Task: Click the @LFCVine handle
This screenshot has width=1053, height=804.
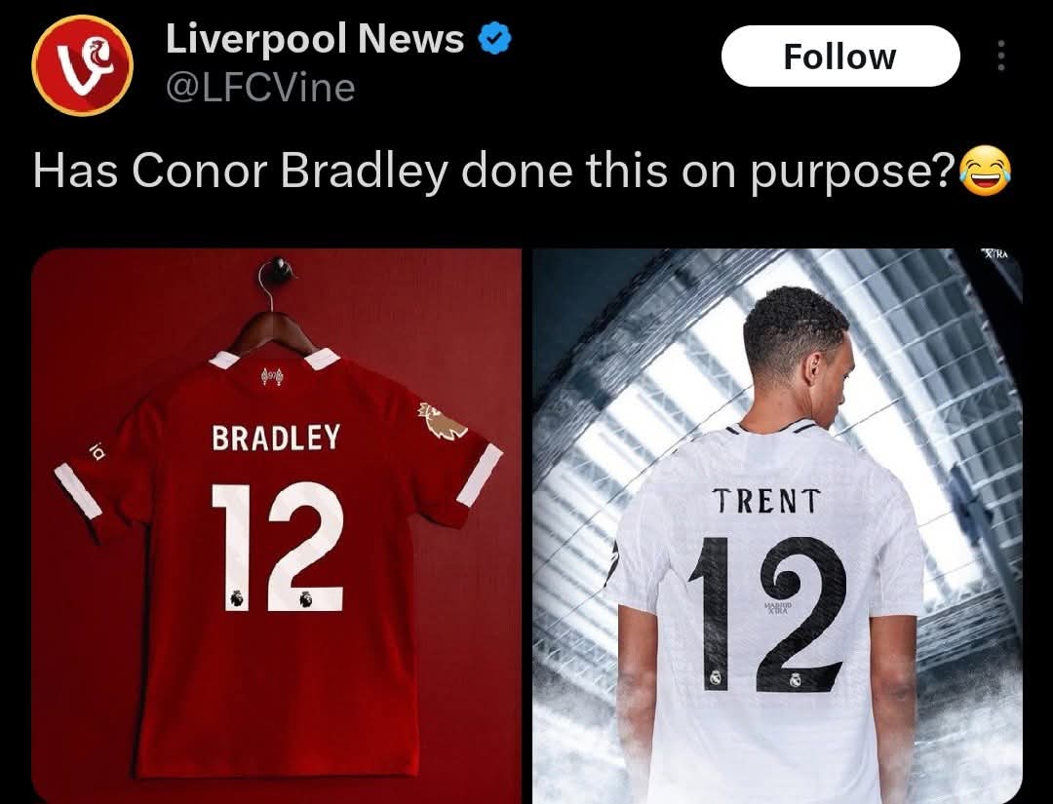Action: (260, 88)
